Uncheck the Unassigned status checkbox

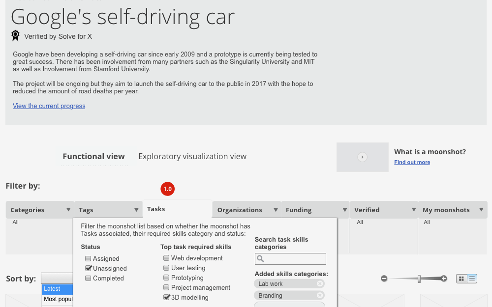pyautogui.click(x=88, y=268)
